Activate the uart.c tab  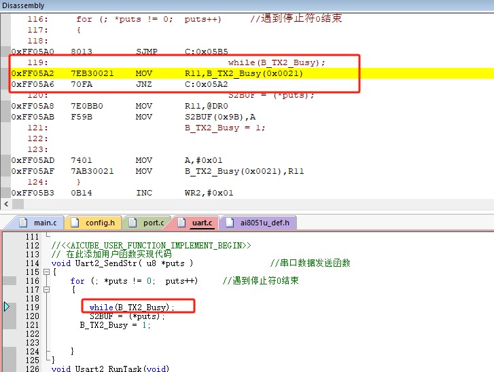196,223
